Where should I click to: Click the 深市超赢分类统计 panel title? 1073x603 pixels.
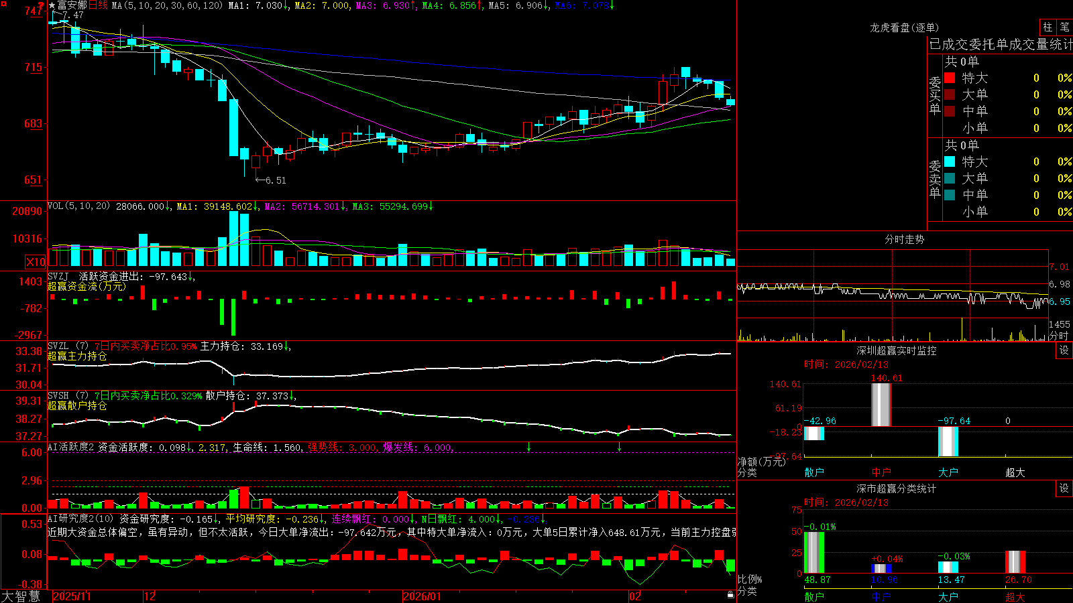[x=896, y=488]
